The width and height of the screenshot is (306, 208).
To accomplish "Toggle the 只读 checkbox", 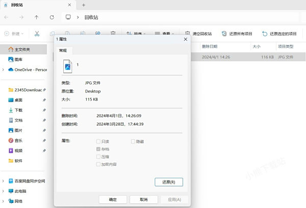I will 98,141.
